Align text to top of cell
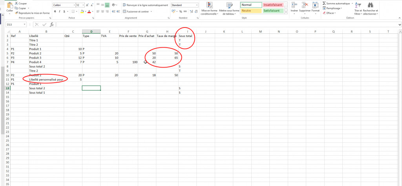The height and width of the screenshot is (186, 402). click(98, 5)
